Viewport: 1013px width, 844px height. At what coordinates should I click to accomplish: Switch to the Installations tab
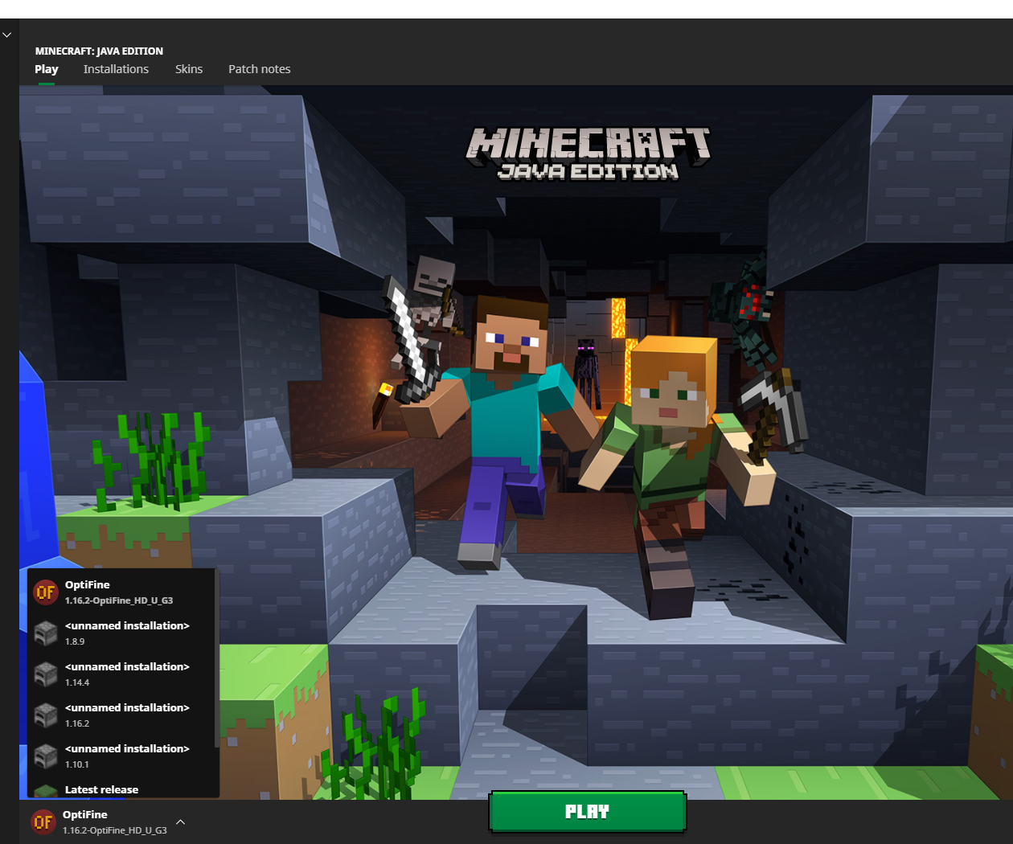click(x=116, y=69)
